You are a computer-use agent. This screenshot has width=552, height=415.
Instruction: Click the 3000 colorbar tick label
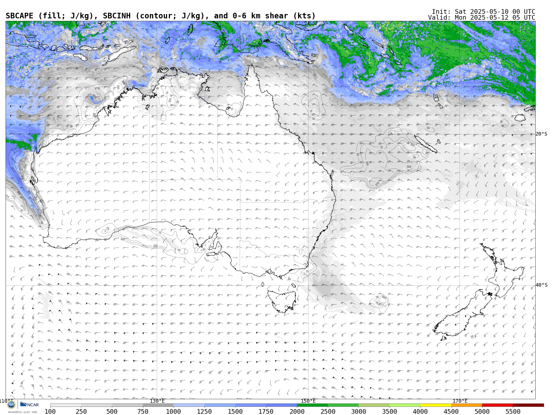tap(359, 411)
